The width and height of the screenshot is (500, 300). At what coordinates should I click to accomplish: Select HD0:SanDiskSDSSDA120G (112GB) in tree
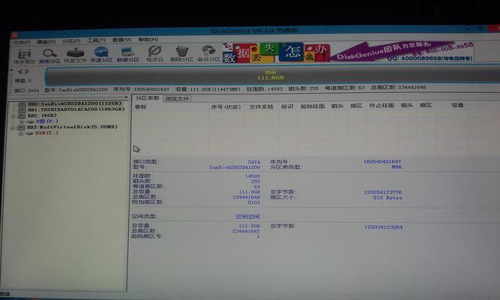[75, 103]
